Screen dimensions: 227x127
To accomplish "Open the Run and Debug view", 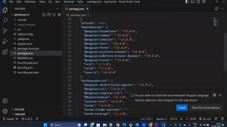I will coord(5,41).
